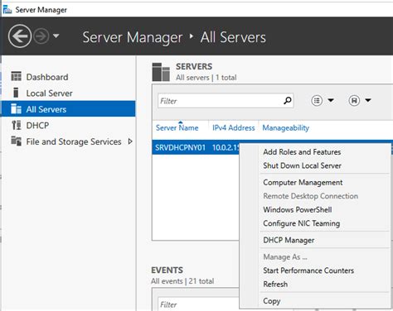The height and width of the screenshot is (311, 393).
Task: Choose Shut Down Local Server
Action: point(302,165)
